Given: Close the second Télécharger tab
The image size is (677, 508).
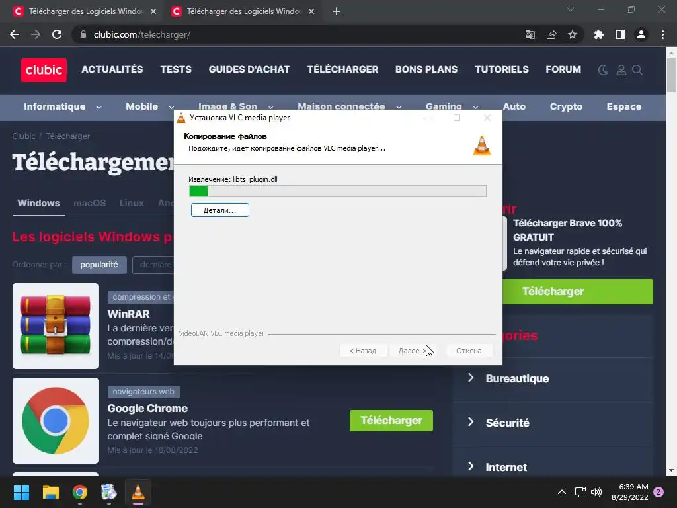Looking at the screenshot, I should tap(311, 11).
